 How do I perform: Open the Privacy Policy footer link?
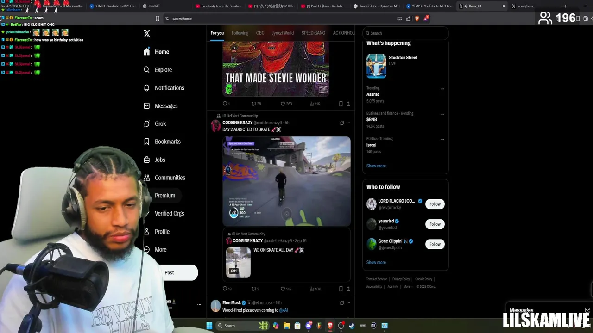point(401,279)
